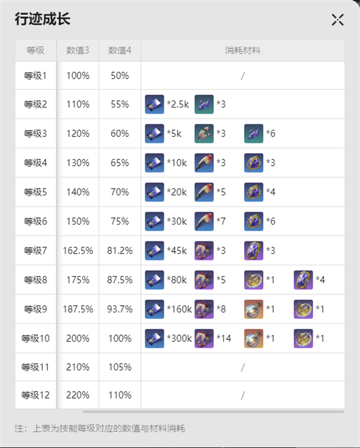Click the *6 material icon in 等级3 row
The height and width of the screenshot is (448, 360).
[254, 133]
